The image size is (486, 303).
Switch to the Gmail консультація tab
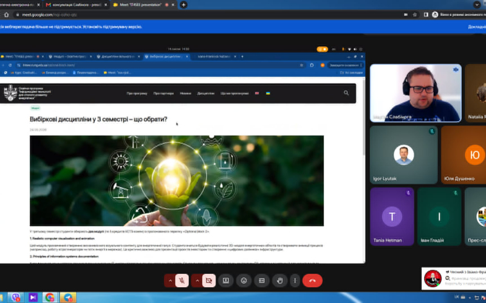(77, 5)
